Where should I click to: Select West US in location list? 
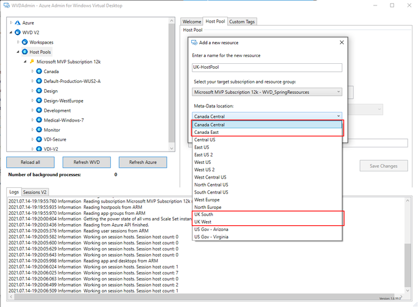(267, 162)
